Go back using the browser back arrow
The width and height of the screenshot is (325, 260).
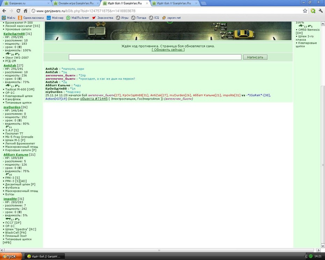coord(4,11)
